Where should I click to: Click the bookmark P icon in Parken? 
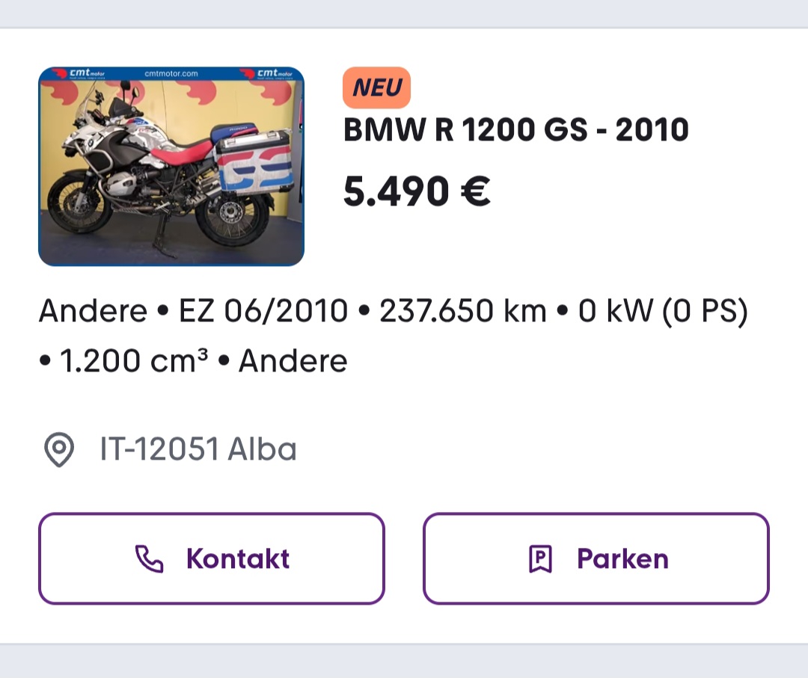541,559
